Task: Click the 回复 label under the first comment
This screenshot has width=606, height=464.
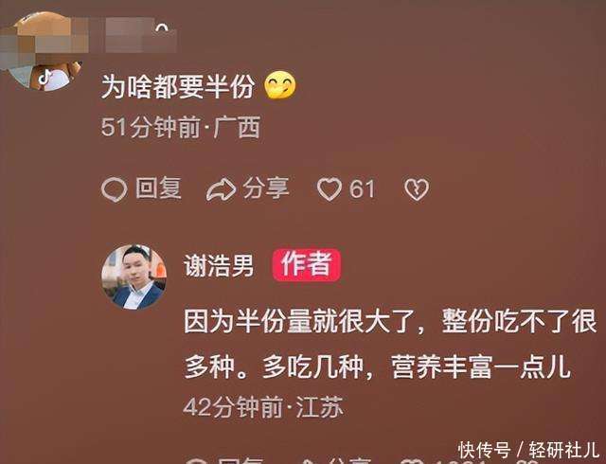Action: click(158, 188)
